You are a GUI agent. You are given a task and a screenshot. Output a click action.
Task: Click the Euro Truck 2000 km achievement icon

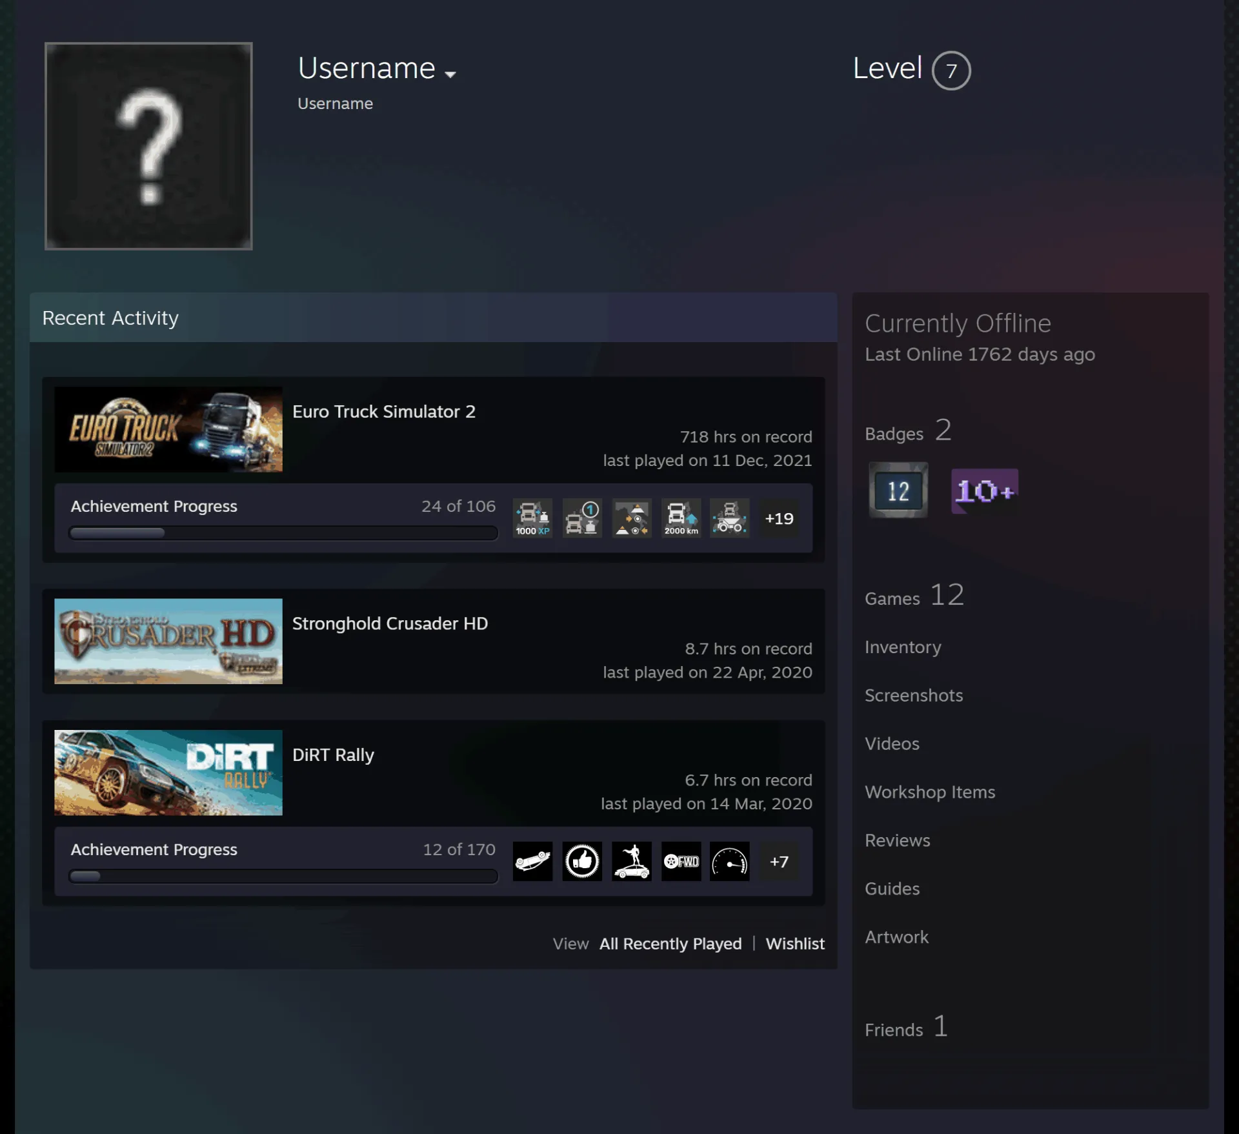click(681, 518)
